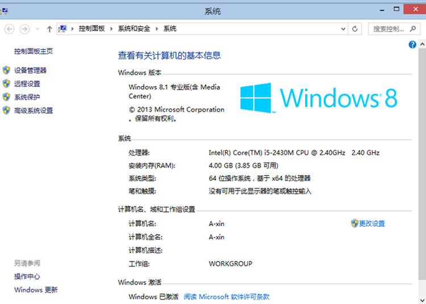Screen dimensions: 426x304
Task: Click the Windows 8 logo image
Action: pyautogui.click(x=319, y=98)
